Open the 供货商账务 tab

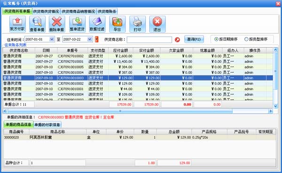click(x=107, y=11)
